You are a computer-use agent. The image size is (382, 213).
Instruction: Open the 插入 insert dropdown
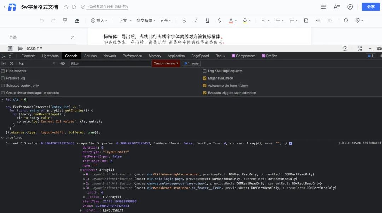pyautogui.click(x=99, y=21)
